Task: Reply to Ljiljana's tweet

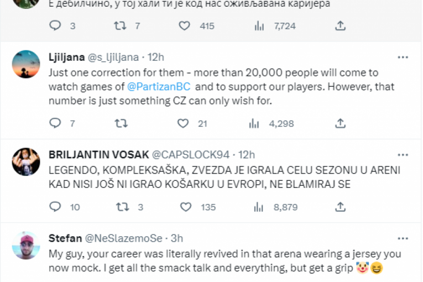Action: 55,124
